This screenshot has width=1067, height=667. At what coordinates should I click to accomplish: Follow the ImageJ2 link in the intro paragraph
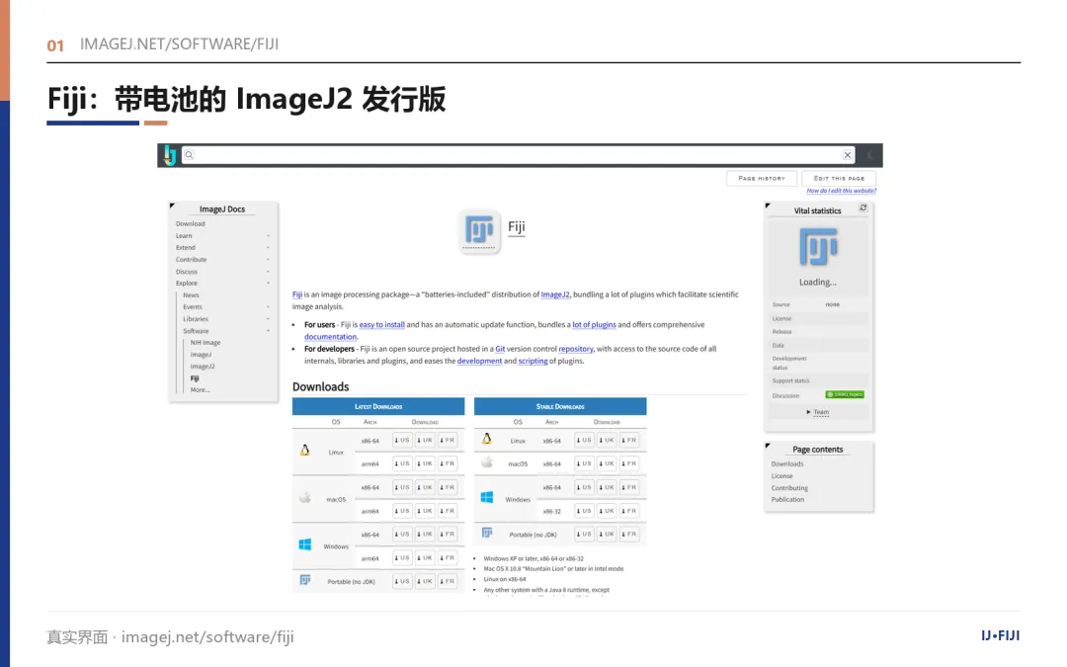(x=555, y=294)
